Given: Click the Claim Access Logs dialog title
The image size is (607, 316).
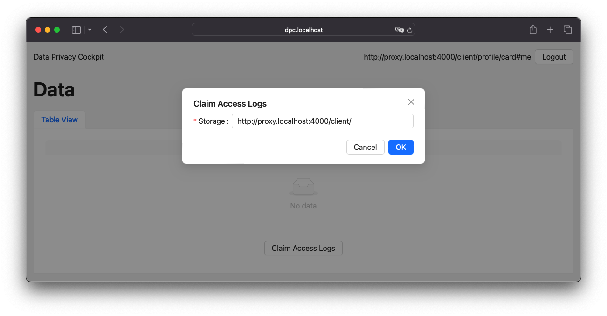Looking at the screenshot, I should click(x=230, y=103).
